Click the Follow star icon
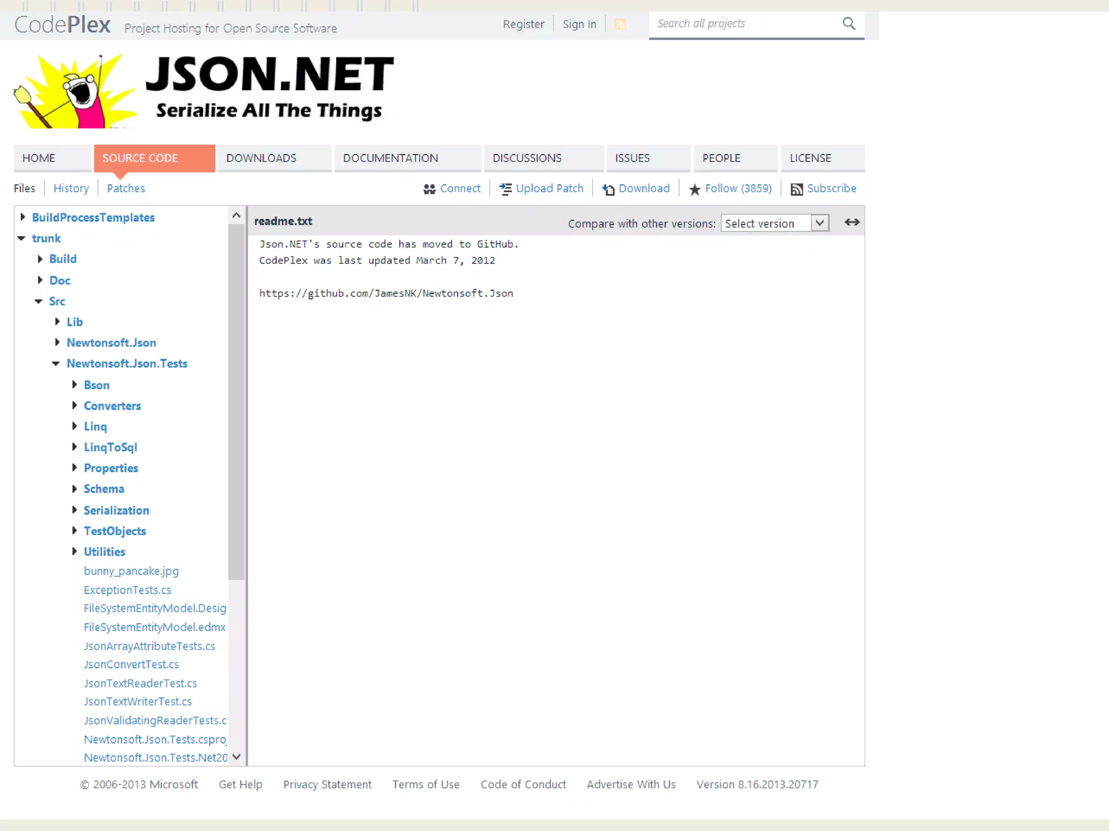The width and height of the screenshot is (1109, 831). tap(694, 189)
